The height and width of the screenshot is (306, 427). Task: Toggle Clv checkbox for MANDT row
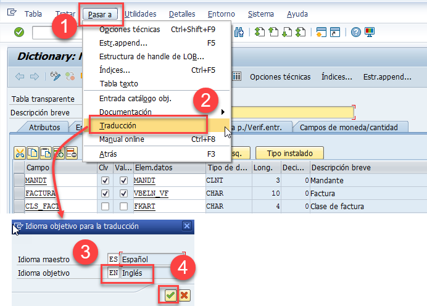(105, 180)
